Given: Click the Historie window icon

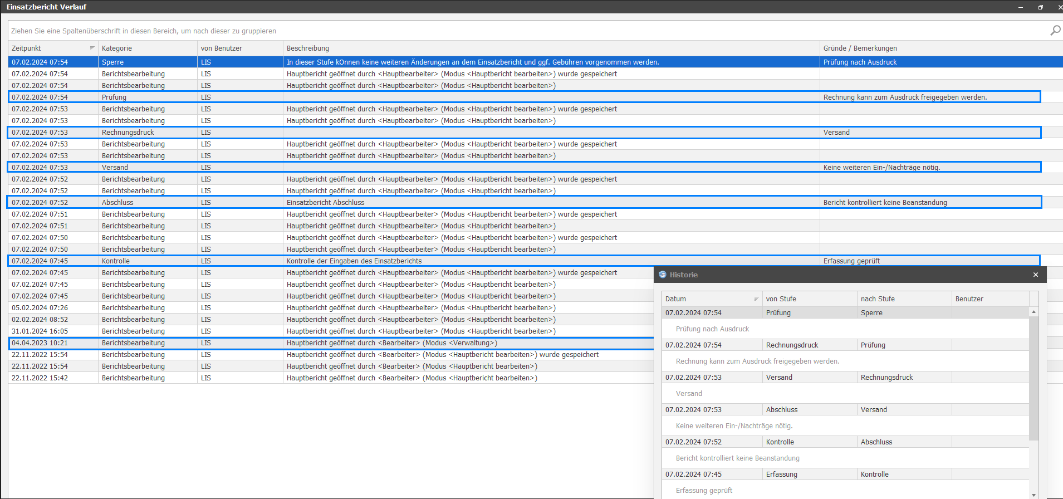Looking at the screenshot, I should tap(663, 275).
